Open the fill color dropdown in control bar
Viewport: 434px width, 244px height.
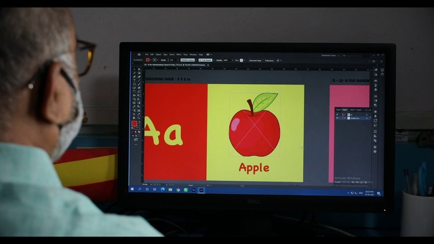[151, 60]
